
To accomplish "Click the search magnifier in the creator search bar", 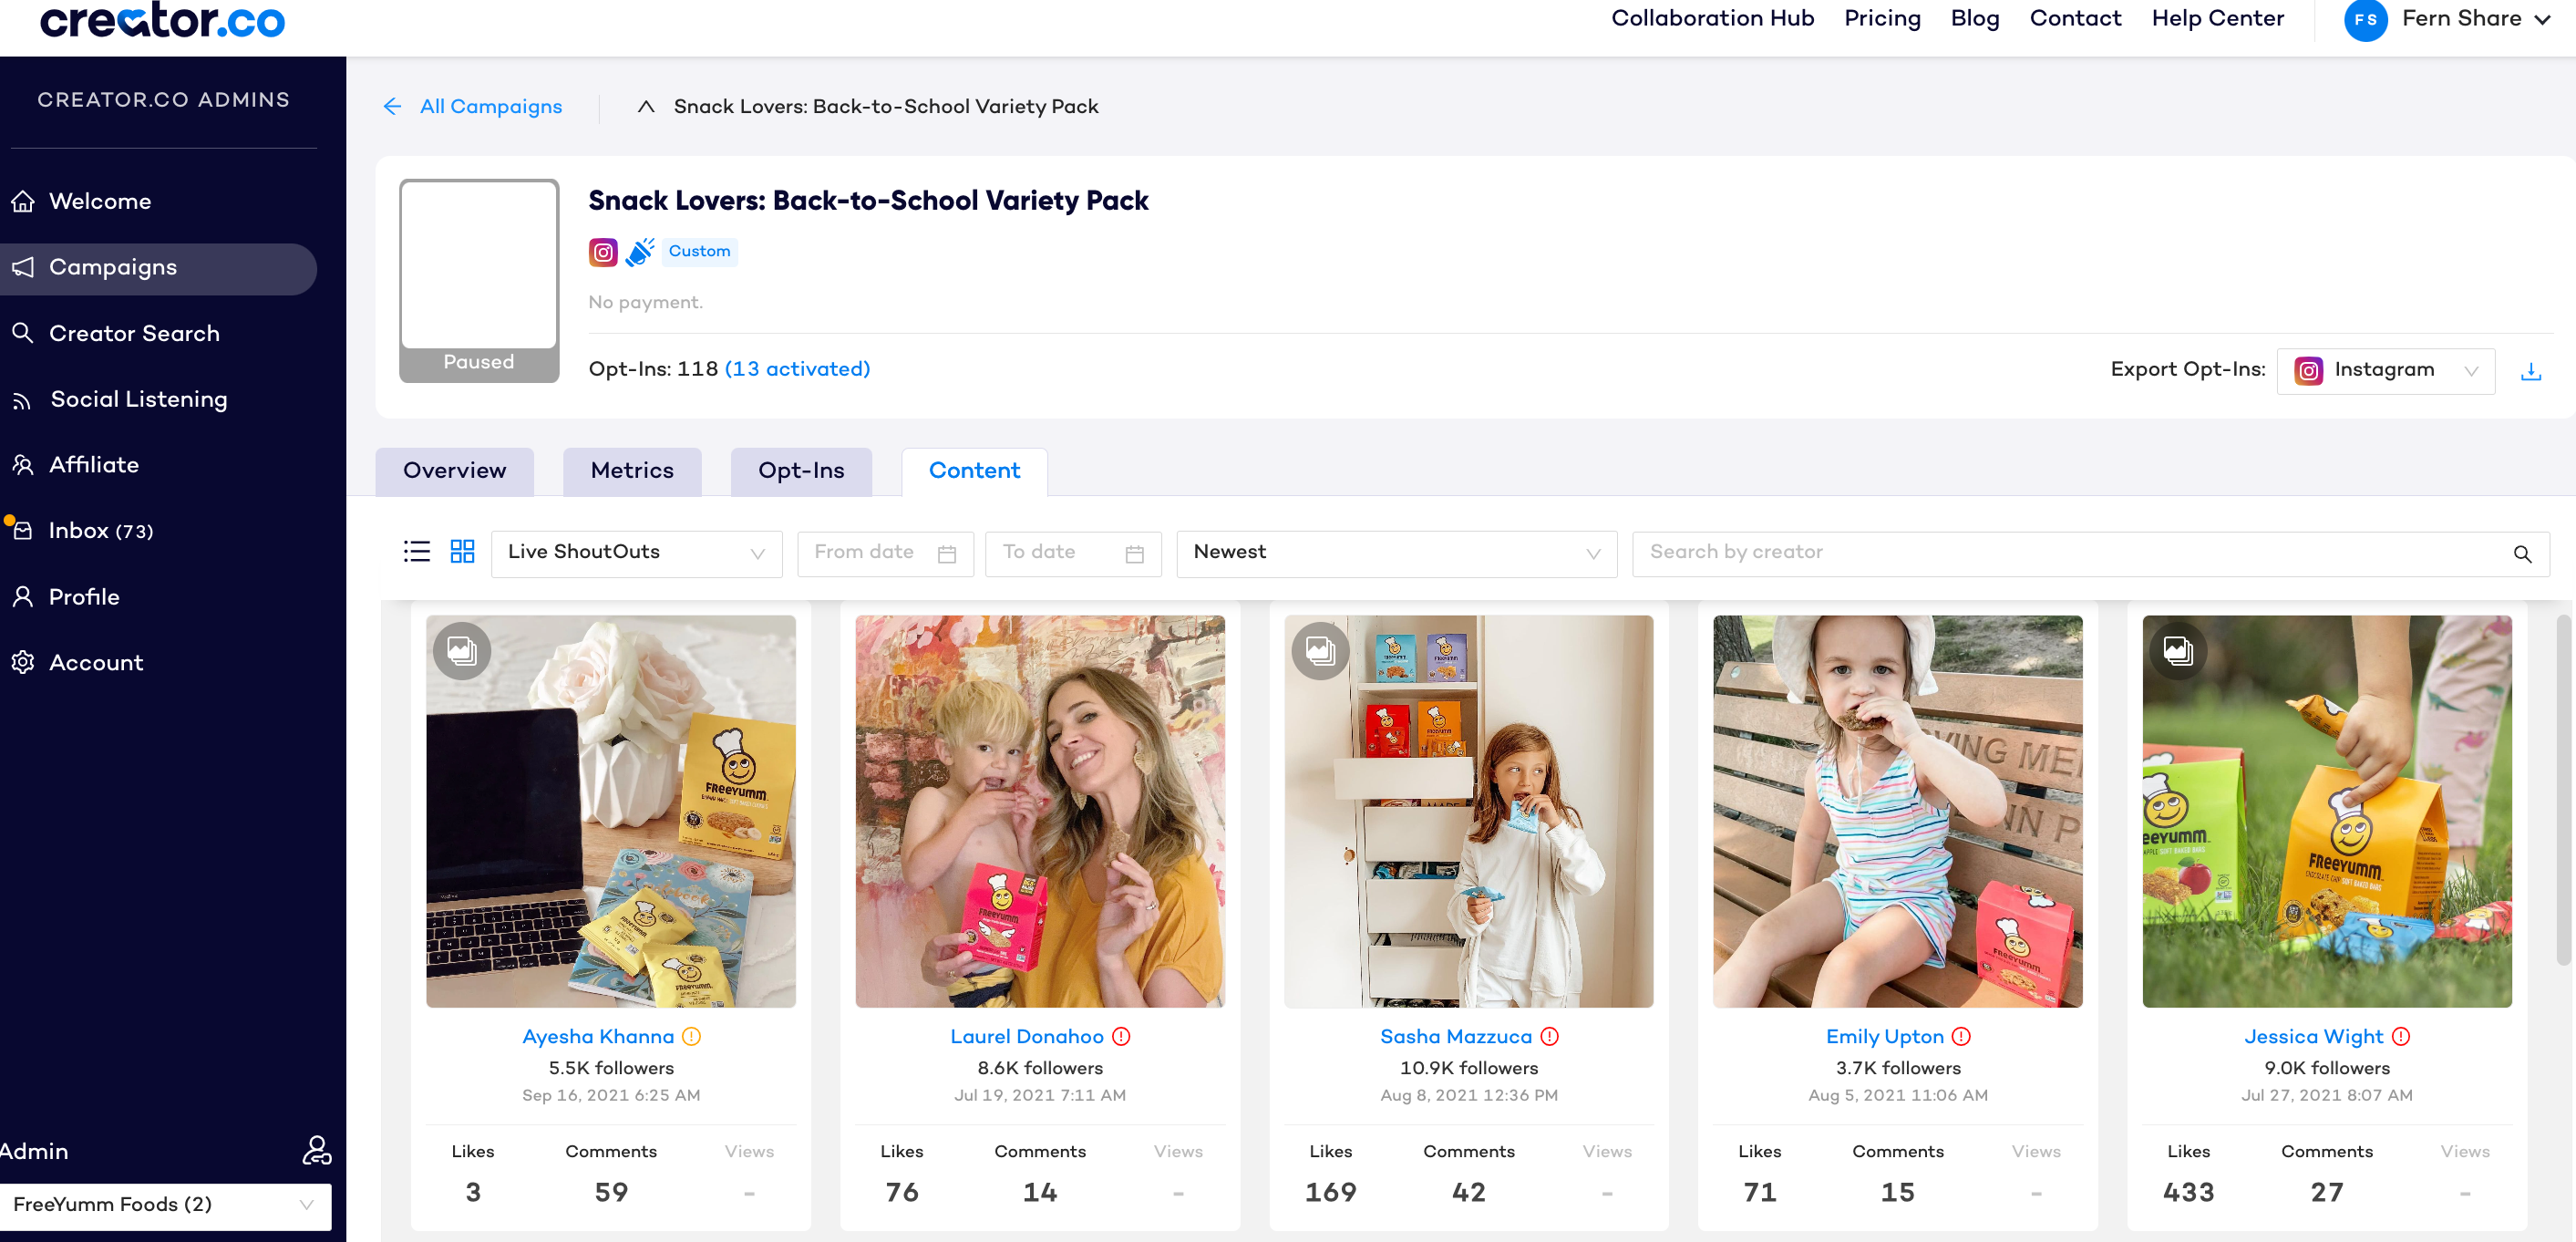I will [2523, 554].
